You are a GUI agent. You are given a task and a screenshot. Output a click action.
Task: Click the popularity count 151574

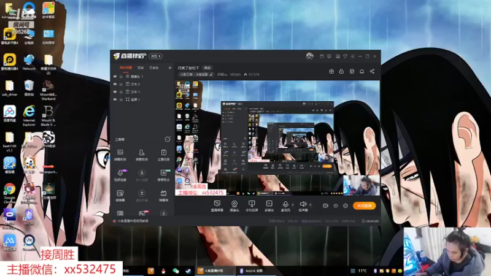pos(253,74)
